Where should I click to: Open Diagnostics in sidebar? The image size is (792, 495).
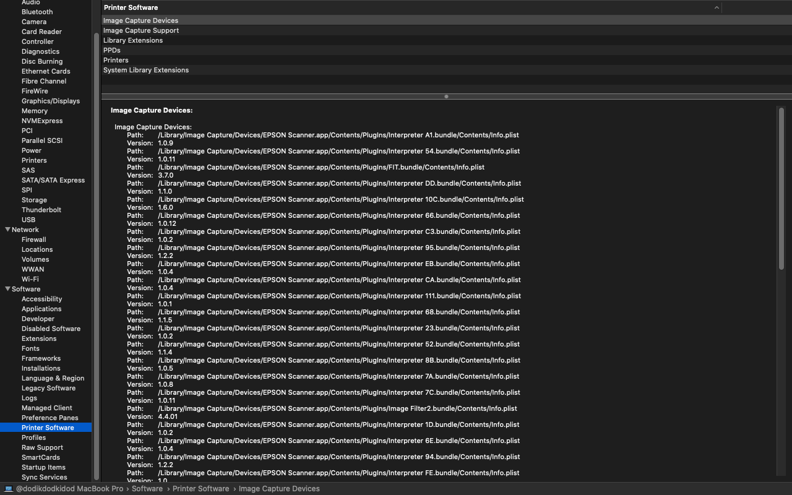(40, 51)
